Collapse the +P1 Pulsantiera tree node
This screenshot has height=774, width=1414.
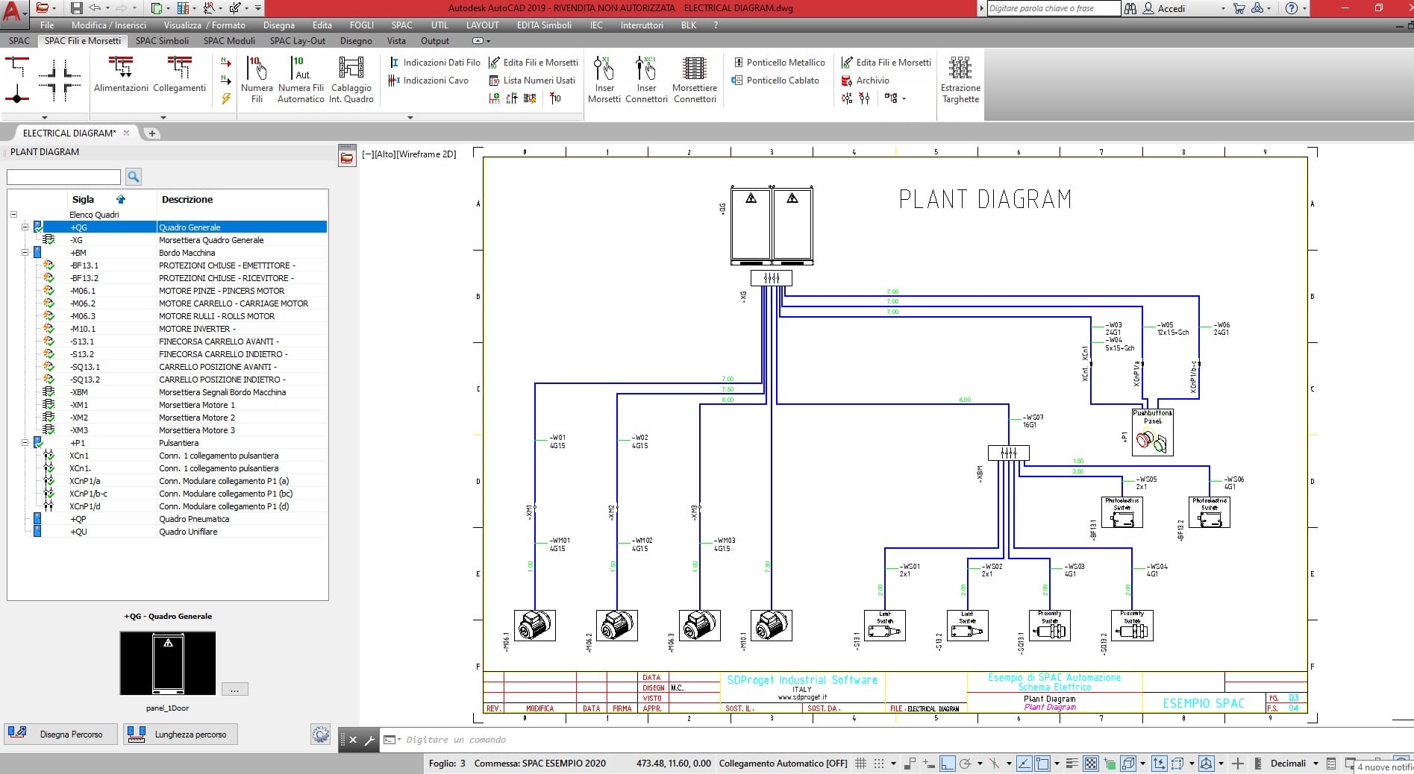25,443
